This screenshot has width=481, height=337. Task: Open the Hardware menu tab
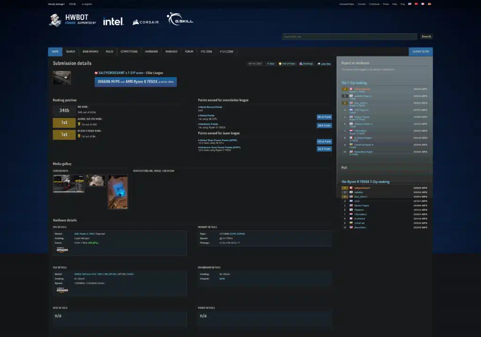(152, 52)
